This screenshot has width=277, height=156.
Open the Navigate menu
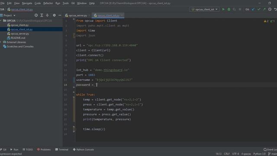coord(27,3)
